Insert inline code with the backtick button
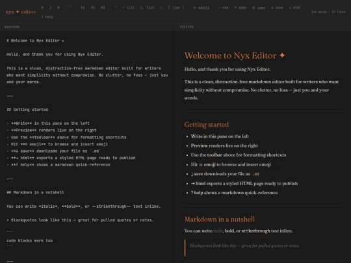 point(68,8)
